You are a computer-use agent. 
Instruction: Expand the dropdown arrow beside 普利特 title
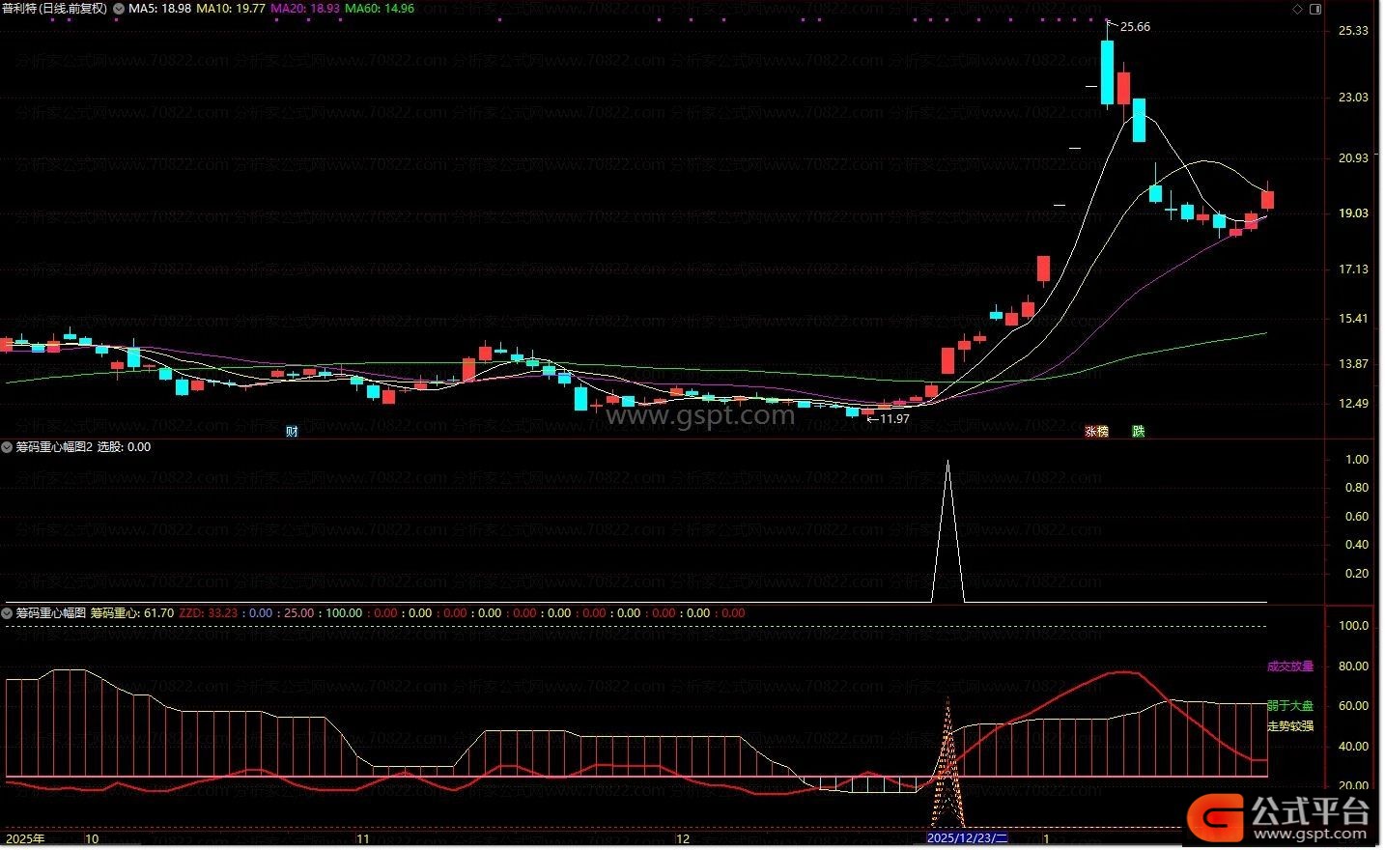[x=119, y=9]
